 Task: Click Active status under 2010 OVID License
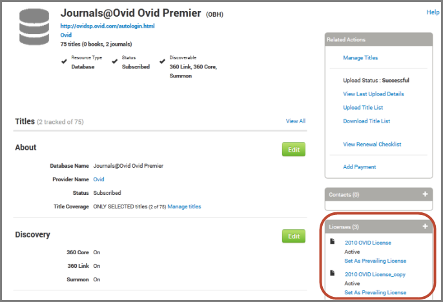(x=352, y=252)
